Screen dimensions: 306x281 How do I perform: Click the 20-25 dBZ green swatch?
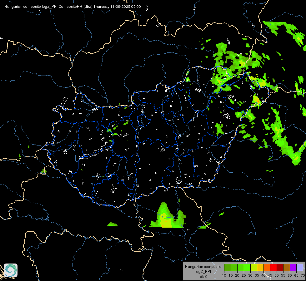(x=240, y=267)
